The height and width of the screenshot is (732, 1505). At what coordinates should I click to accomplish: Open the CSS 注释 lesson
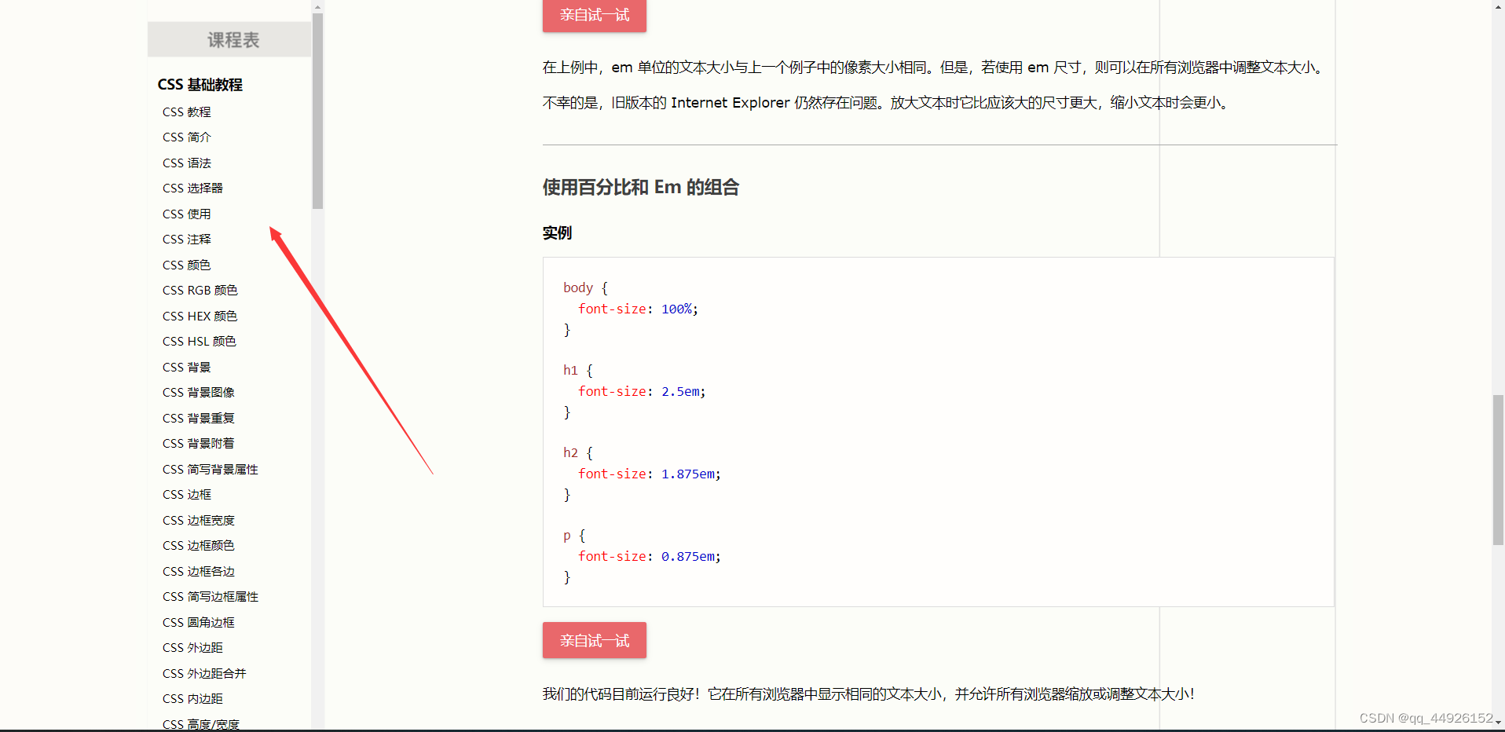[x=186, y=239]
